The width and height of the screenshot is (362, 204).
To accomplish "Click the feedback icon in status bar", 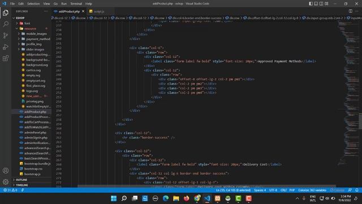I will 350,190.
